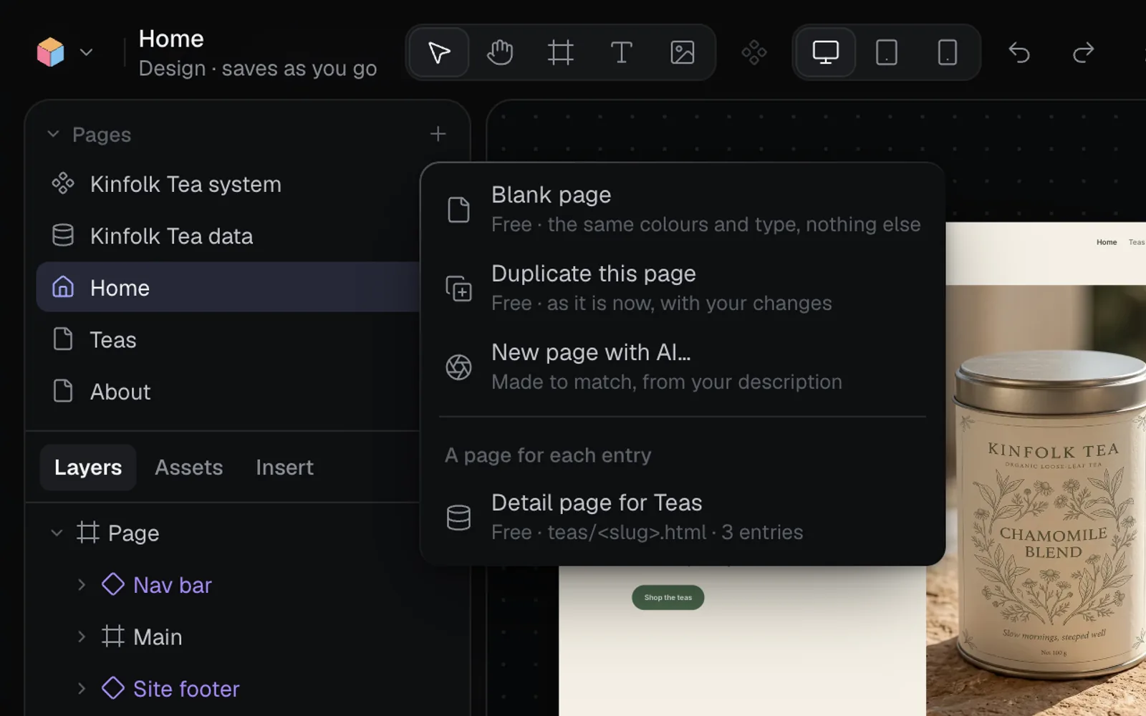
Task: Click the AI aperture icon in menu
Action: (458, 367)
